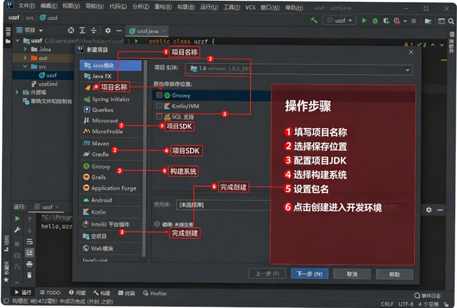
Task: Open the 项目 view selector dropdown
Action: coord(29,30)
